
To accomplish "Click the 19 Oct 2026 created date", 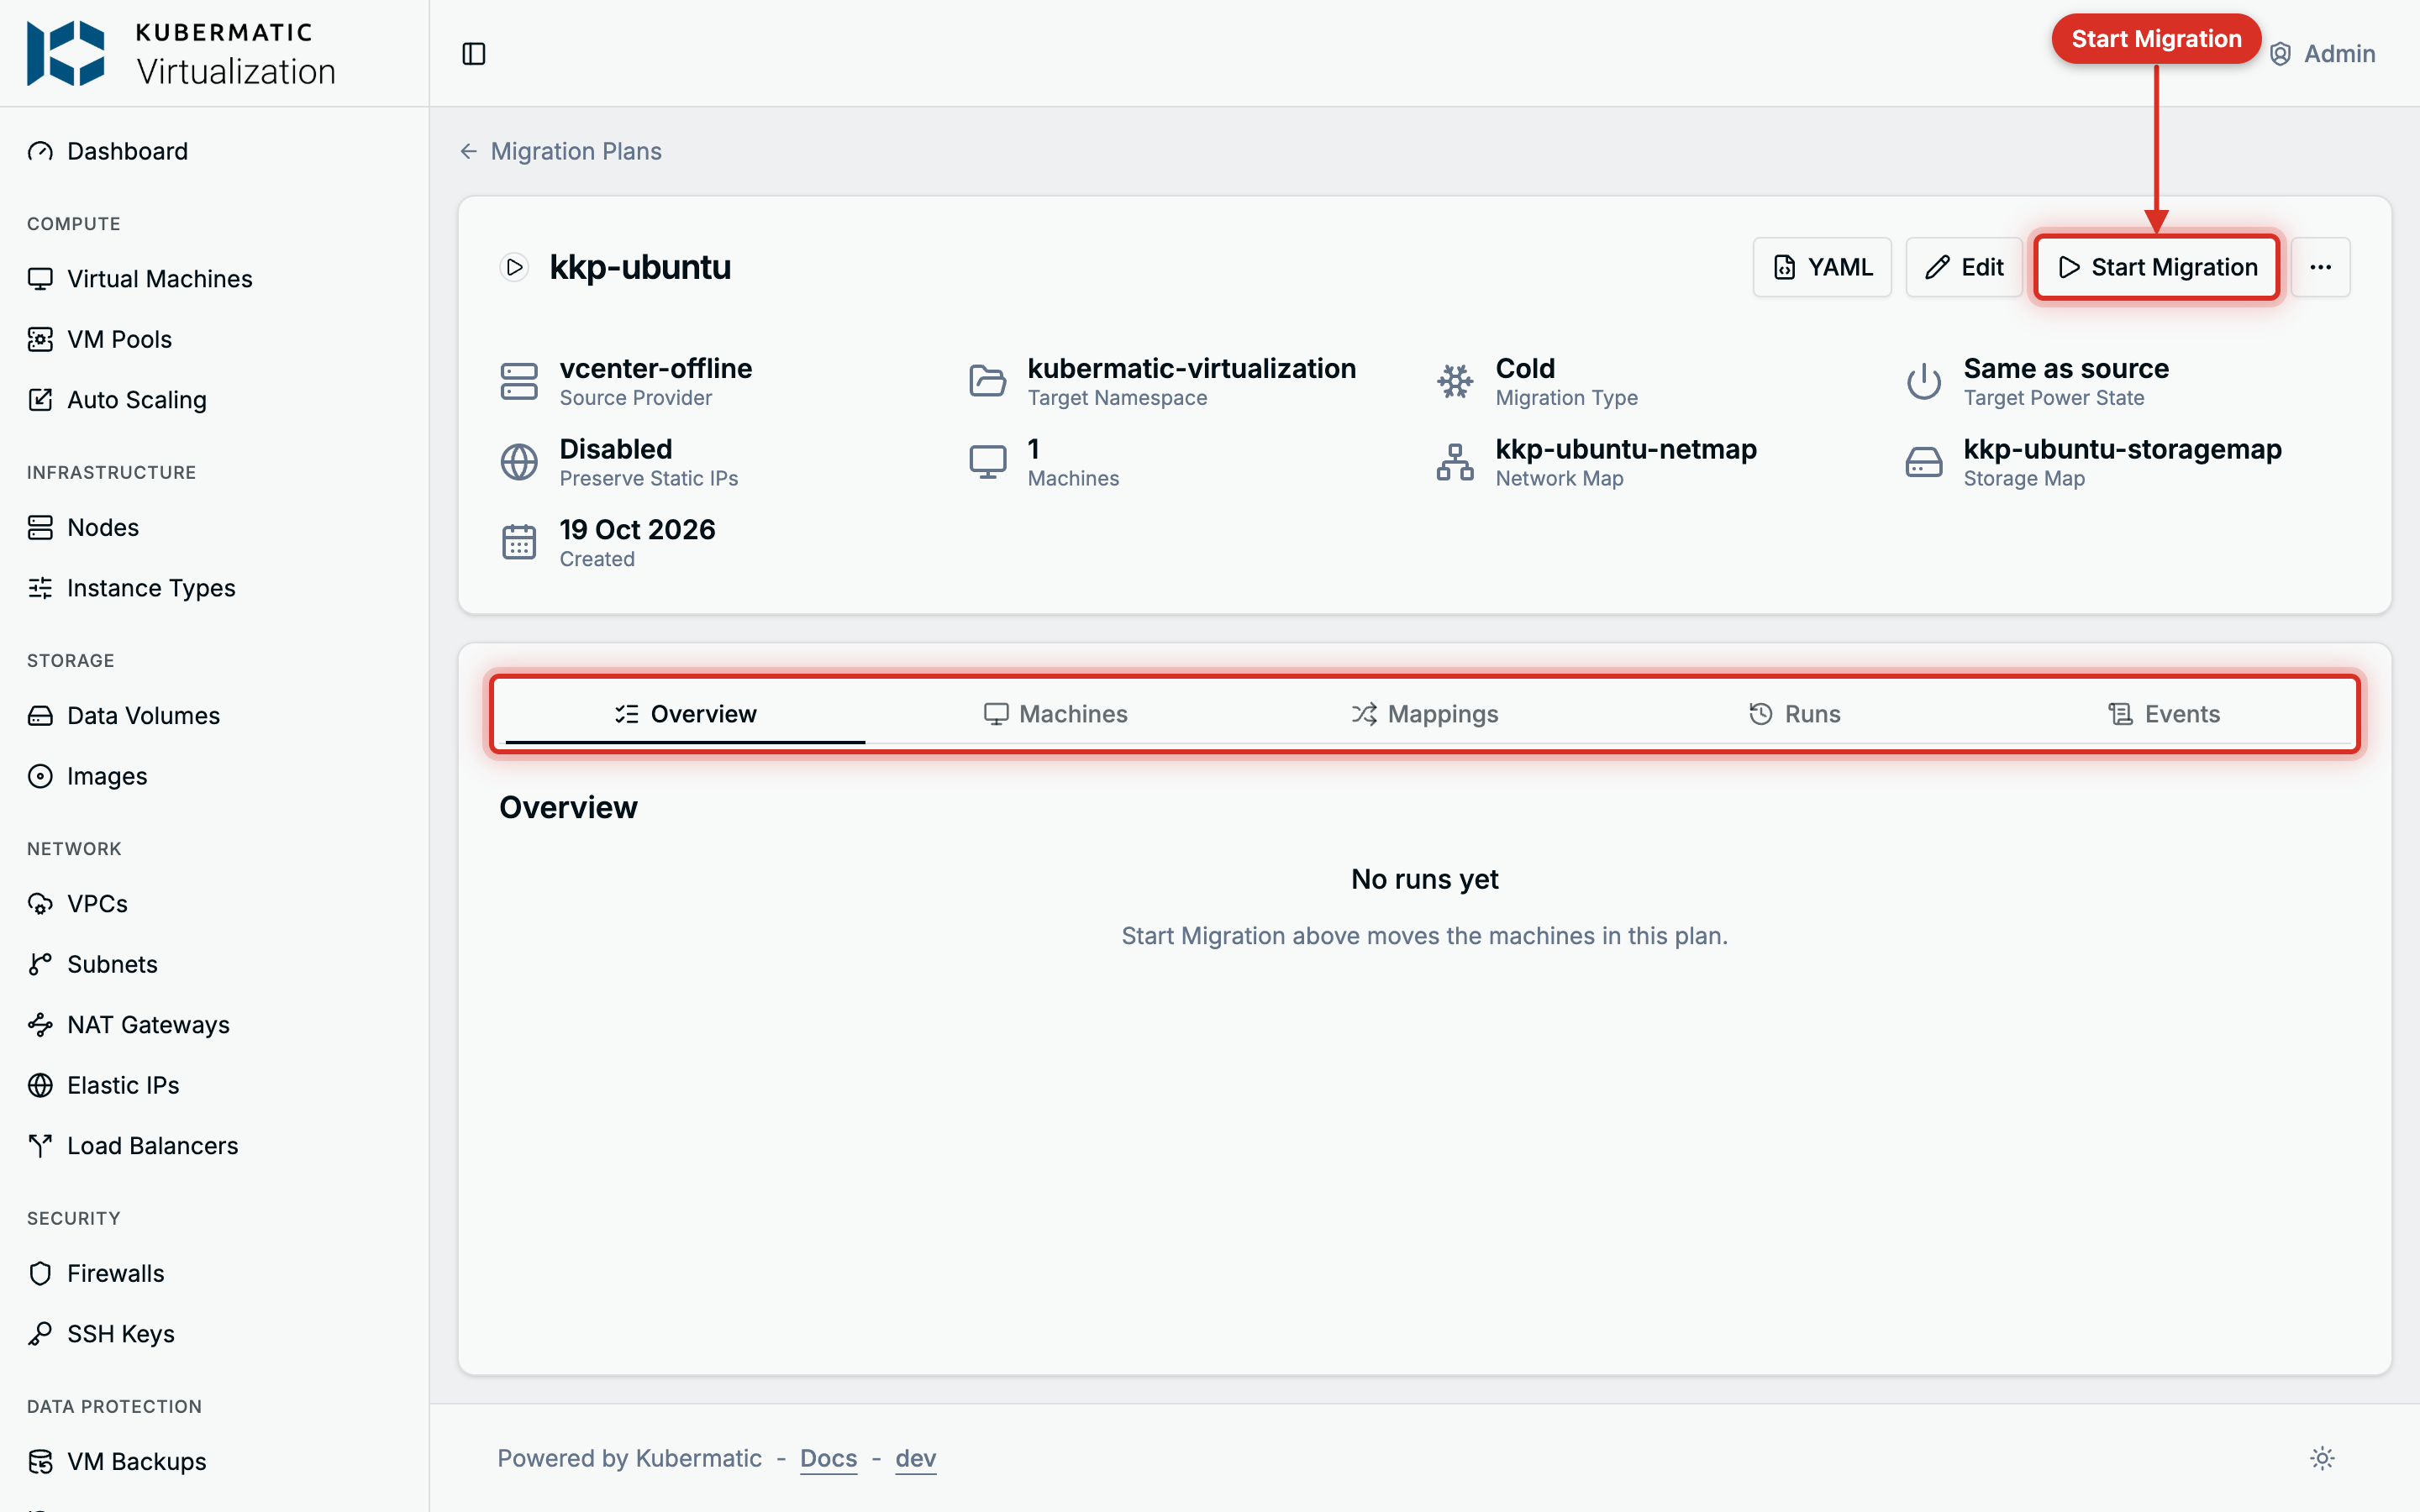I will tap(637, 529).
